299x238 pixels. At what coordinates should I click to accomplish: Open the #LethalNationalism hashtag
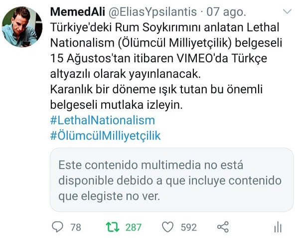coord(103,120)
